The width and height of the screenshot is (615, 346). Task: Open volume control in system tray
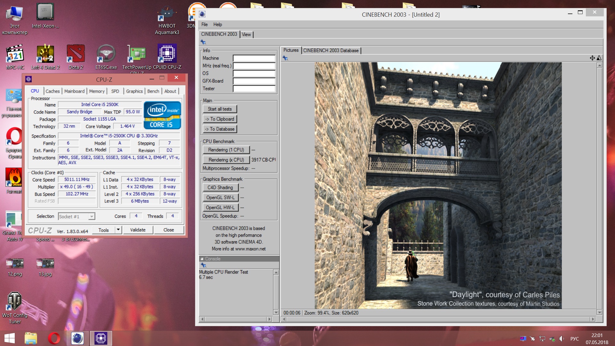tap(562, 339)
